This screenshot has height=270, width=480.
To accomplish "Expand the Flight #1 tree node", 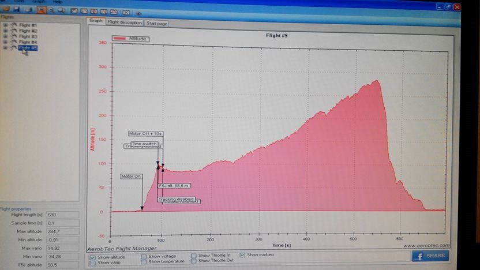I will [x=6, y=25].
